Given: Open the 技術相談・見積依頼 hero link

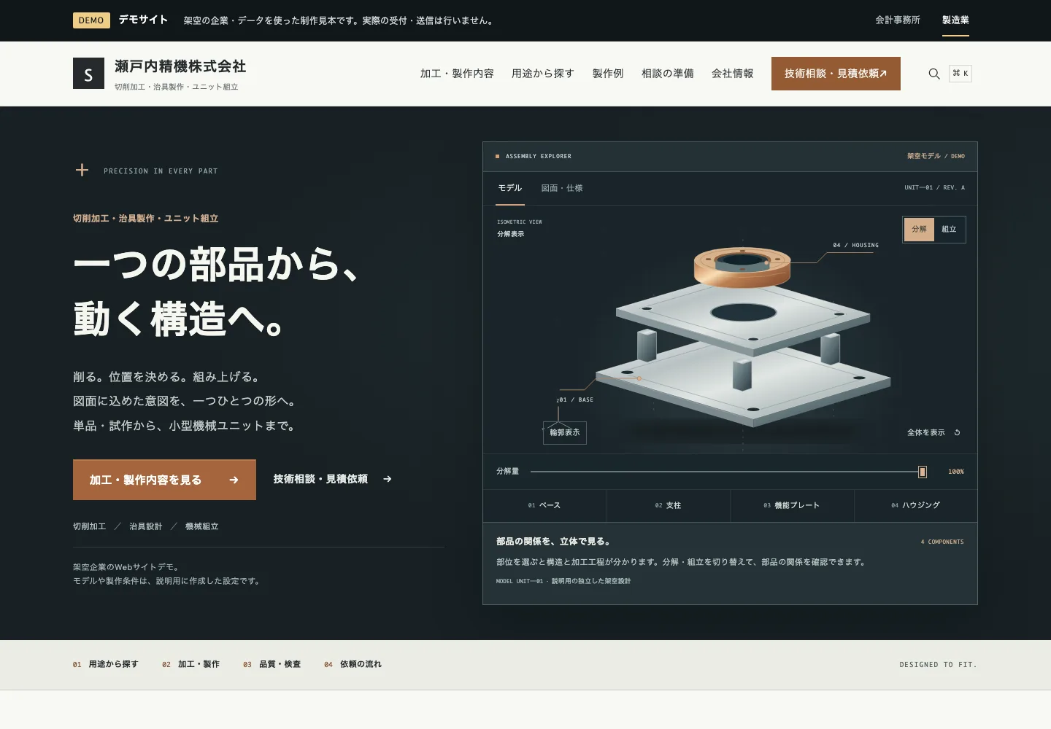Looking at the screenshot, I should (x=333, y=479).
